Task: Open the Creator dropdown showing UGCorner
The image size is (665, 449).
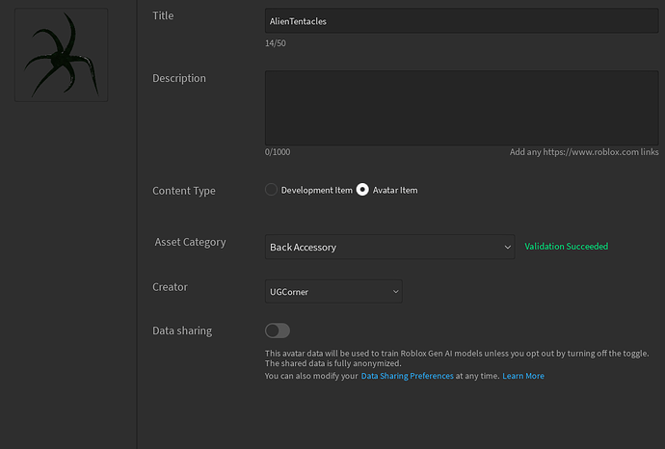Action: [333, 291]
